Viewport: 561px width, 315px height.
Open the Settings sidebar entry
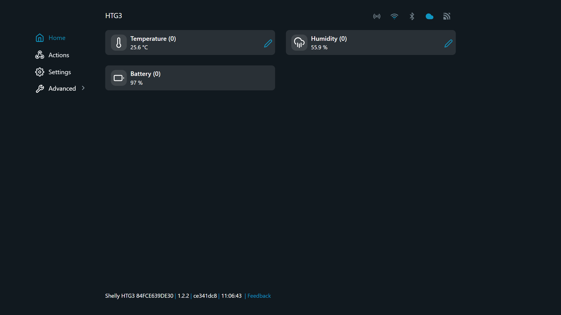60,72
